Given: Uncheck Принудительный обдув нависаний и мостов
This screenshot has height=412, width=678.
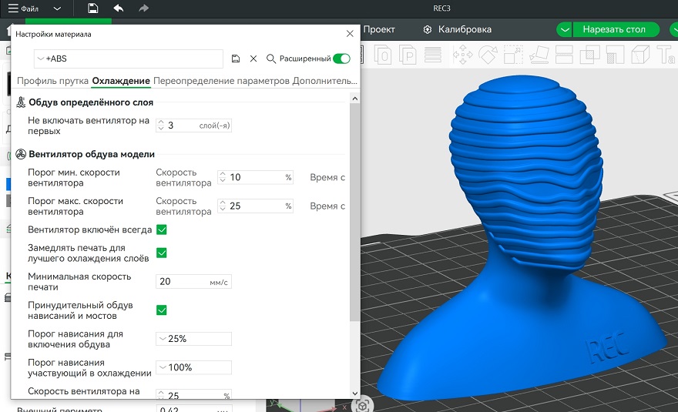Looking at the screenshot, I should point(162,310).
